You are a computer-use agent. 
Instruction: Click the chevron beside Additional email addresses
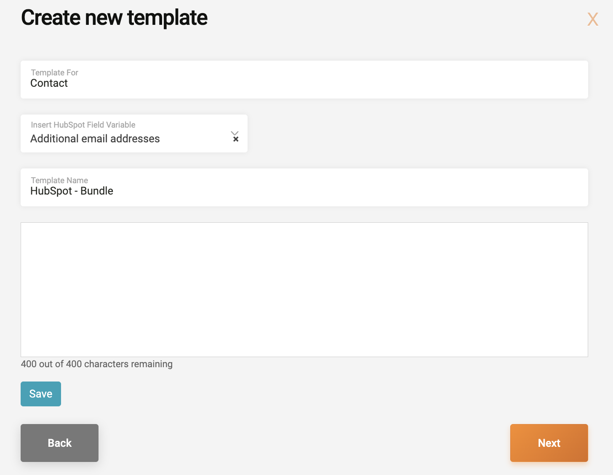point(235,133)
